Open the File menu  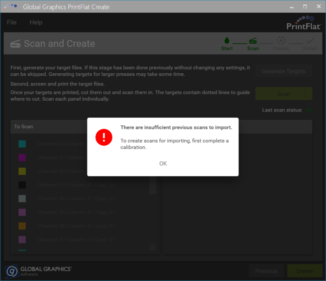click(11, 22)
